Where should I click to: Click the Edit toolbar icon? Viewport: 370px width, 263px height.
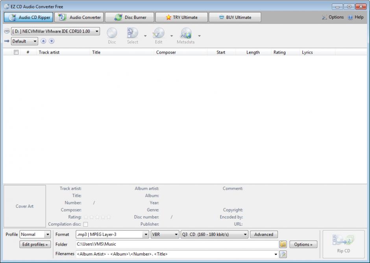159,36
